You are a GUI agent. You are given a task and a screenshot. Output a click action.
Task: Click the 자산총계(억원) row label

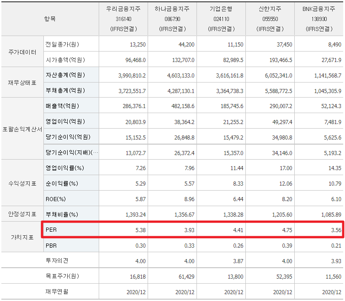point(65,75)
